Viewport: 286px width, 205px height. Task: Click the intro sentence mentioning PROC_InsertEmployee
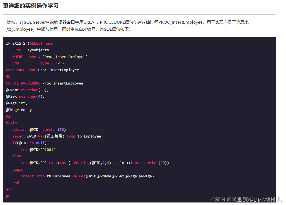128,22
